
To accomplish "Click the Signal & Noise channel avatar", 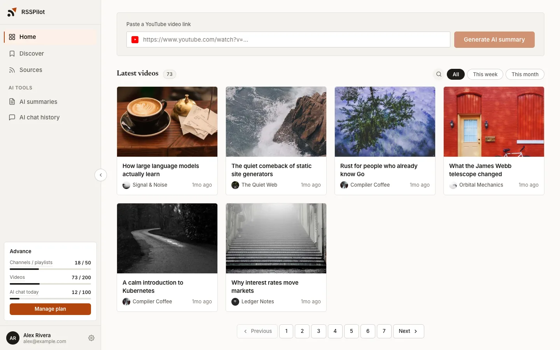I will pyautogui.click(x=126, y=185).
